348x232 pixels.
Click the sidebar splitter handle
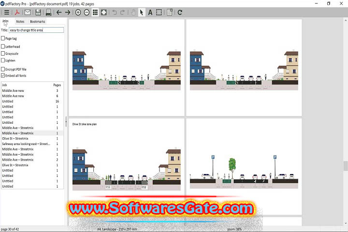(66, 122)
